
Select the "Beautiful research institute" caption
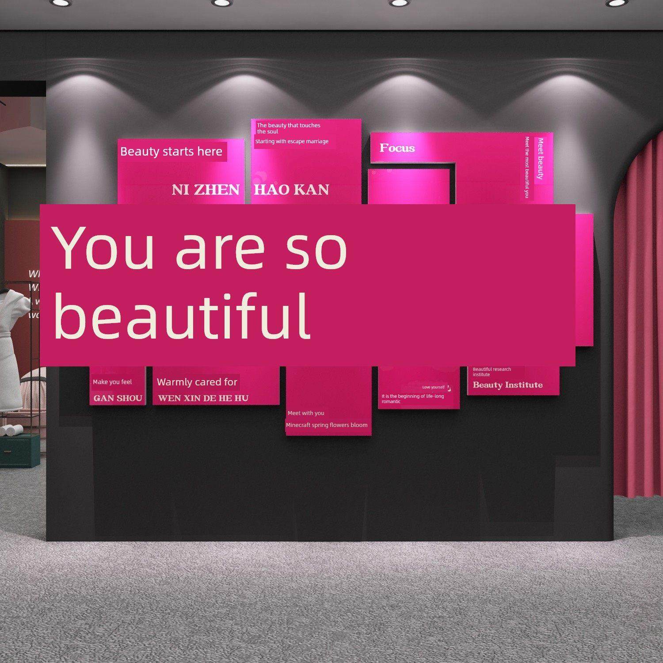[492, 372]
